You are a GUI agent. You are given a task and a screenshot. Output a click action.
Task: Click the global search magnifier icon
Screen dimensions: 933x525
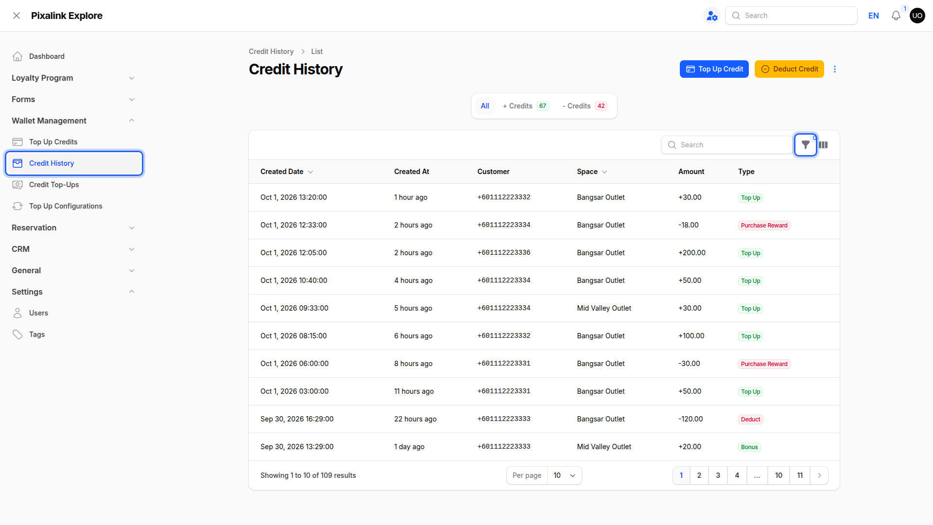(x=736, y=16)
